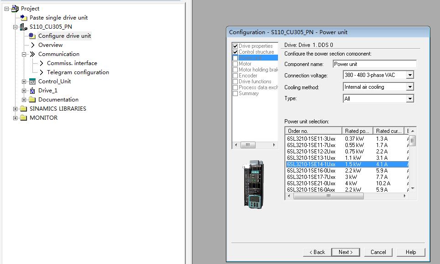Expand the SINAMICS LIBRARIES node
Screen dimensions: 440x264
tap(15, 109)
